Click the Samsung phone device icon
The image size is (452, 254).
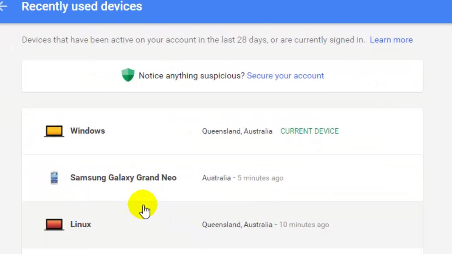click(54, 178)
